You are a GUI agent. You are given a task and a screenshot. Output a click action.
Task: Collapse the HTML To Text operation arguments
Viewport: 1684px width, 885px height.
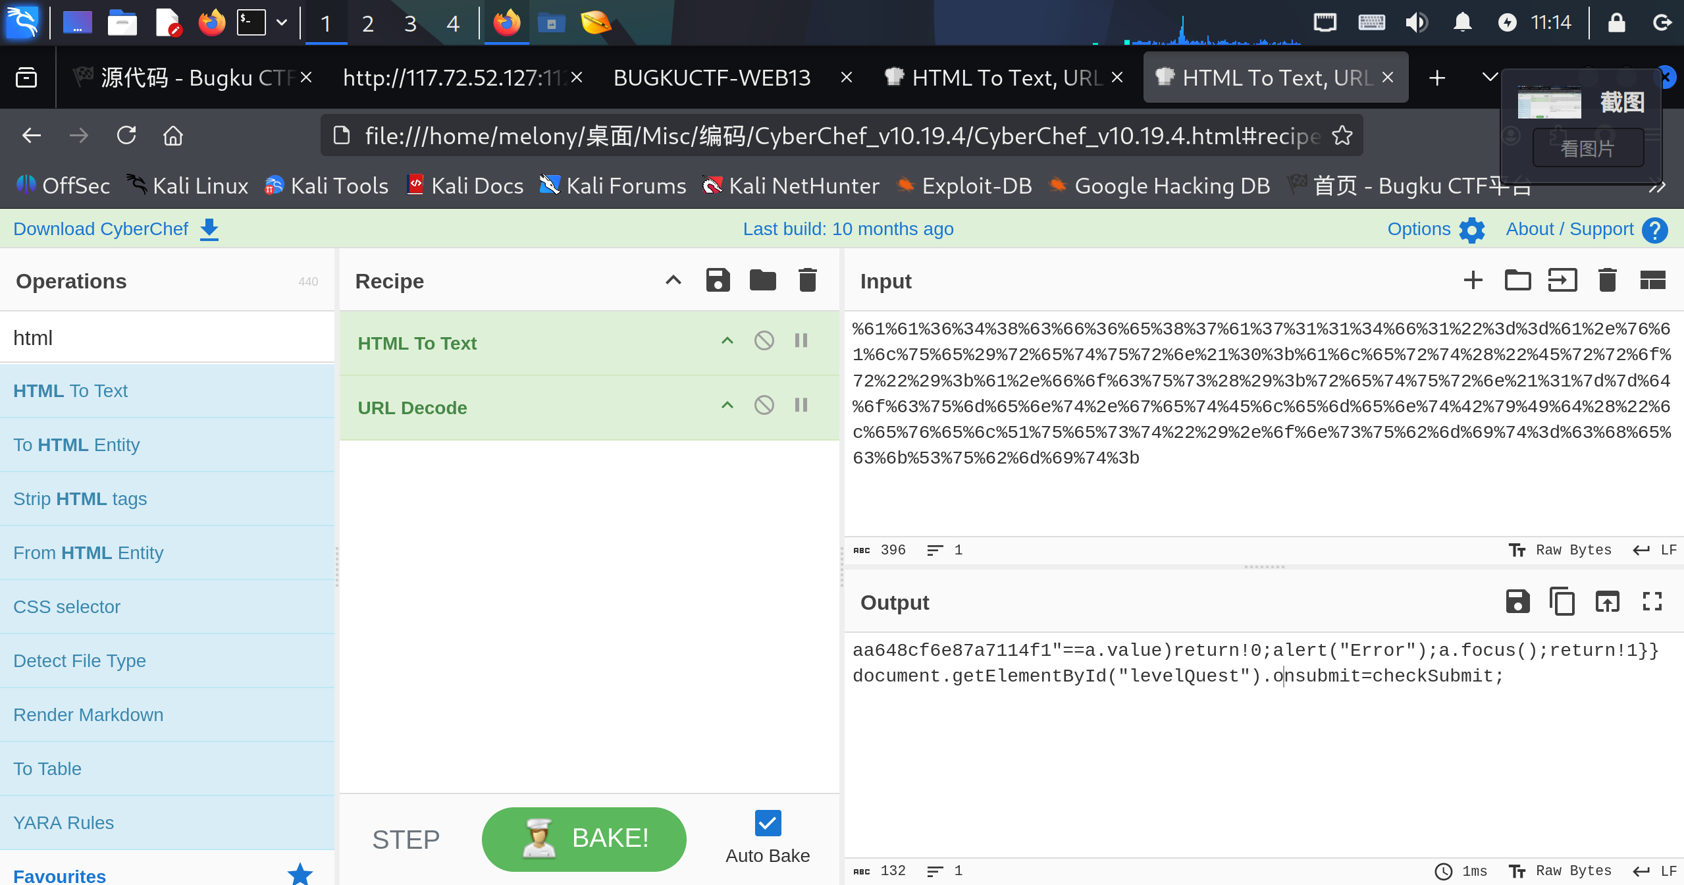tap(727, 341)
